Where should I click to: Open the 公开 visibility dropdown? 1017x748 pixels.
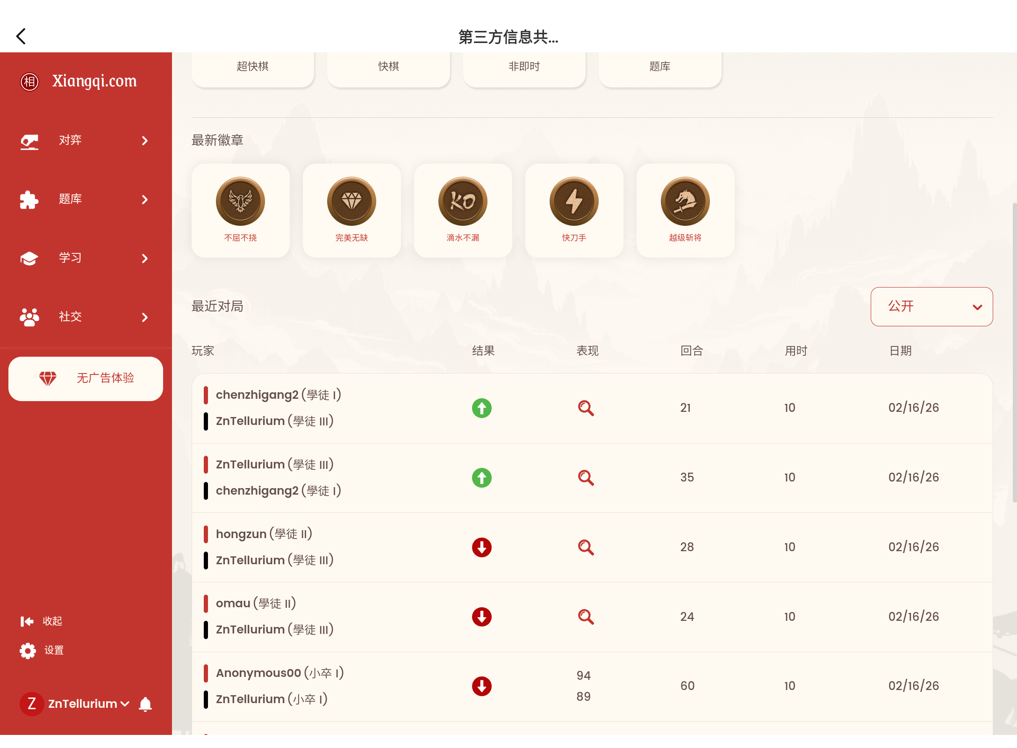(931, 307)
